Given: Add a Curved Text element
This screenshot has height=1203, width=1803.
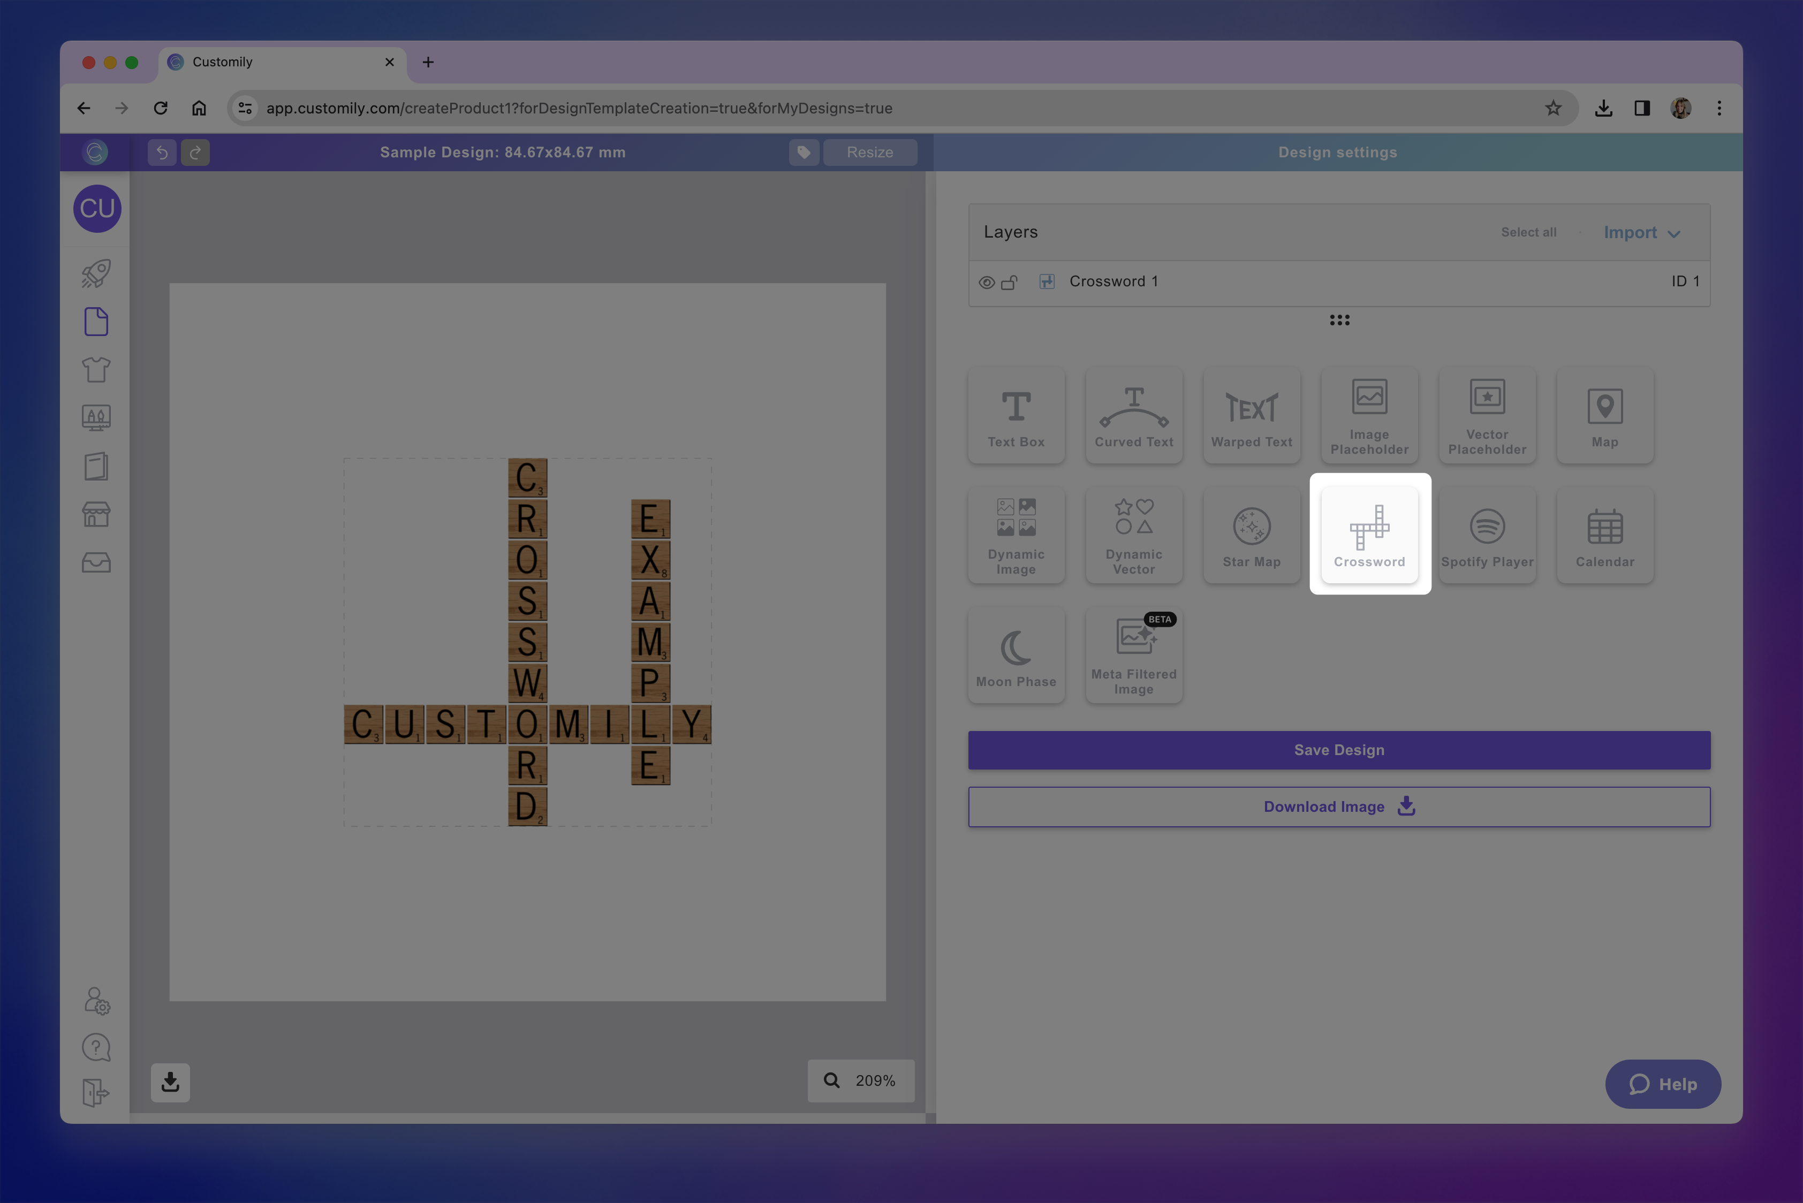Looking at the screenshot, I should 1134,414.
